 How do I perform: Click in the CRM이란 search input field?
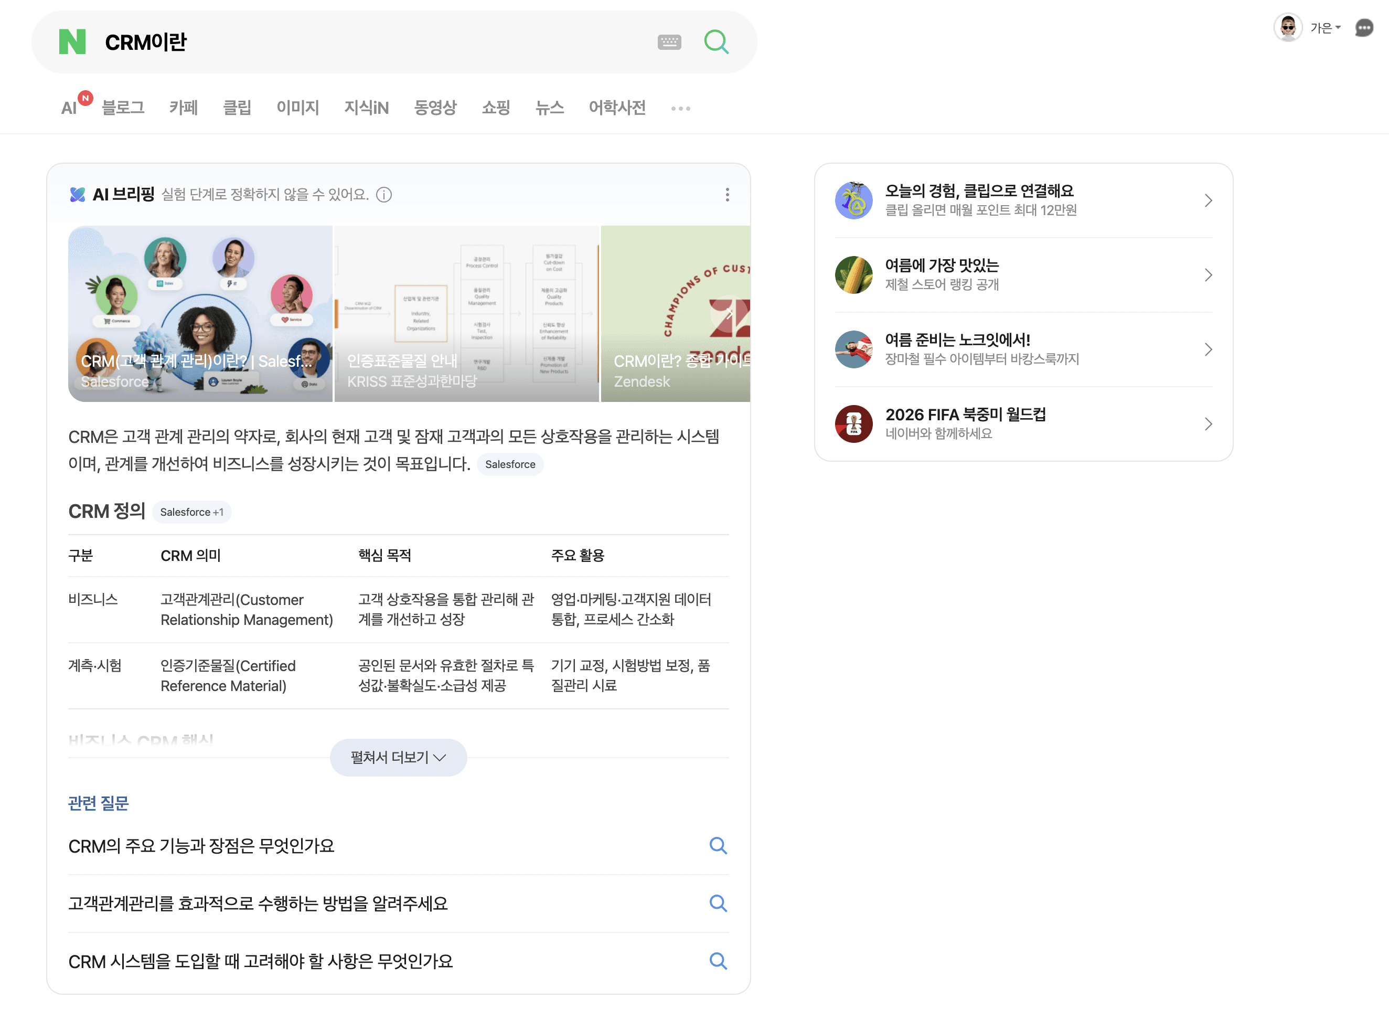click(x=370, y=42)
